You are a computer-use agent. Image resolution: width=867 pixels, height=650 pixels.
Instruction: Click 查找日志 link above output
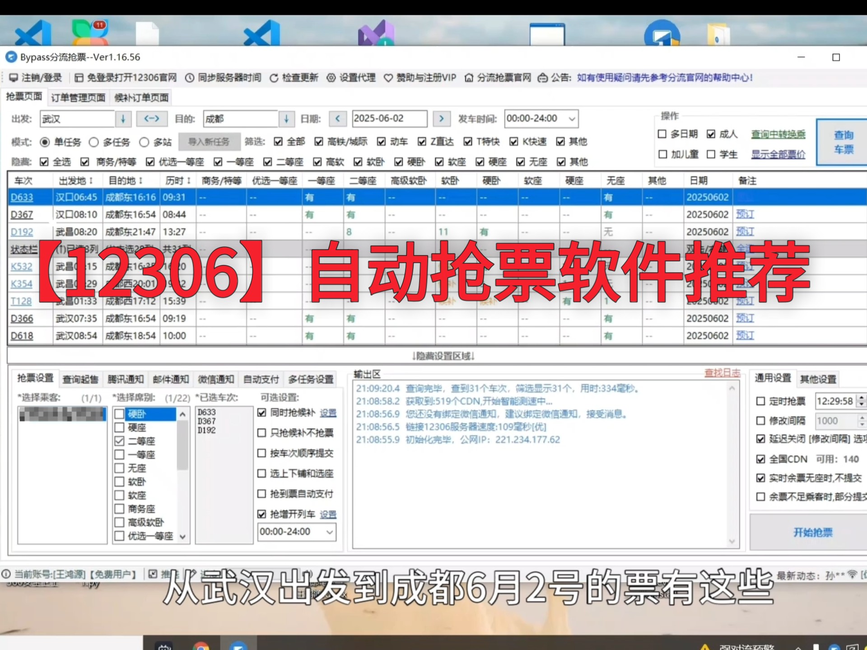pyautogui.click(x=722, y=373)
